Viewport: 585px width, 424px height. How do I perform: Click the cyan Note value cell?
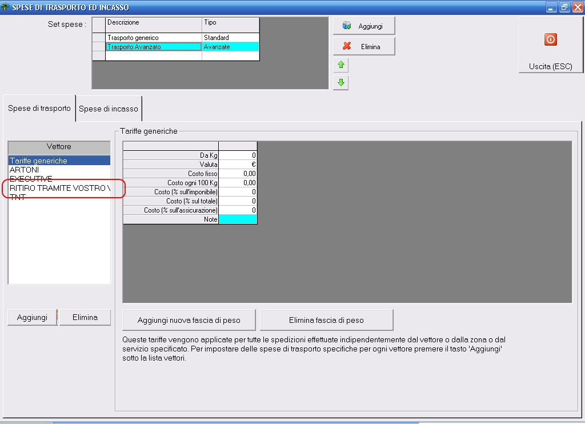point(238,219)
